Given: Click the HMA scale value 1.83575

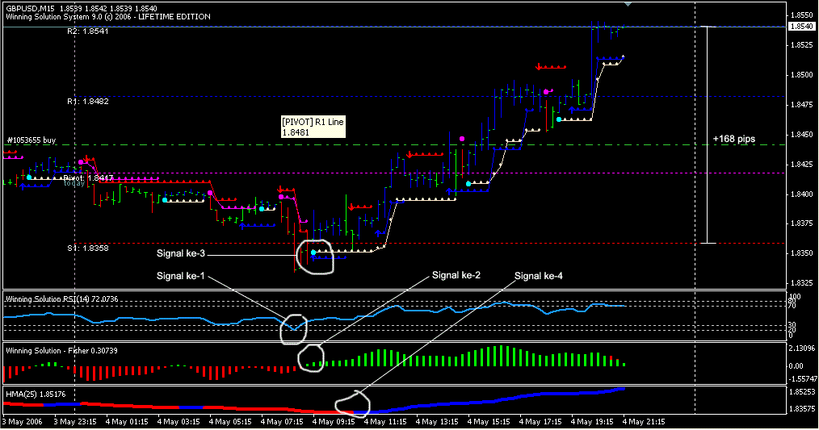Looking at the screenshot, I should (802, 409).
